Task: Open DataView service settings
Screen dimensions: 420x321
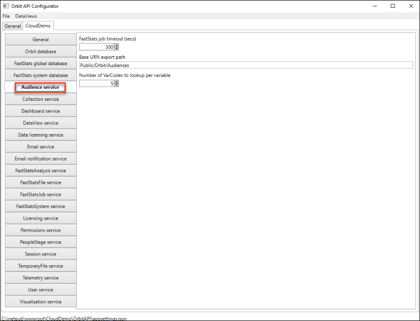Action: tap(41, 123)
